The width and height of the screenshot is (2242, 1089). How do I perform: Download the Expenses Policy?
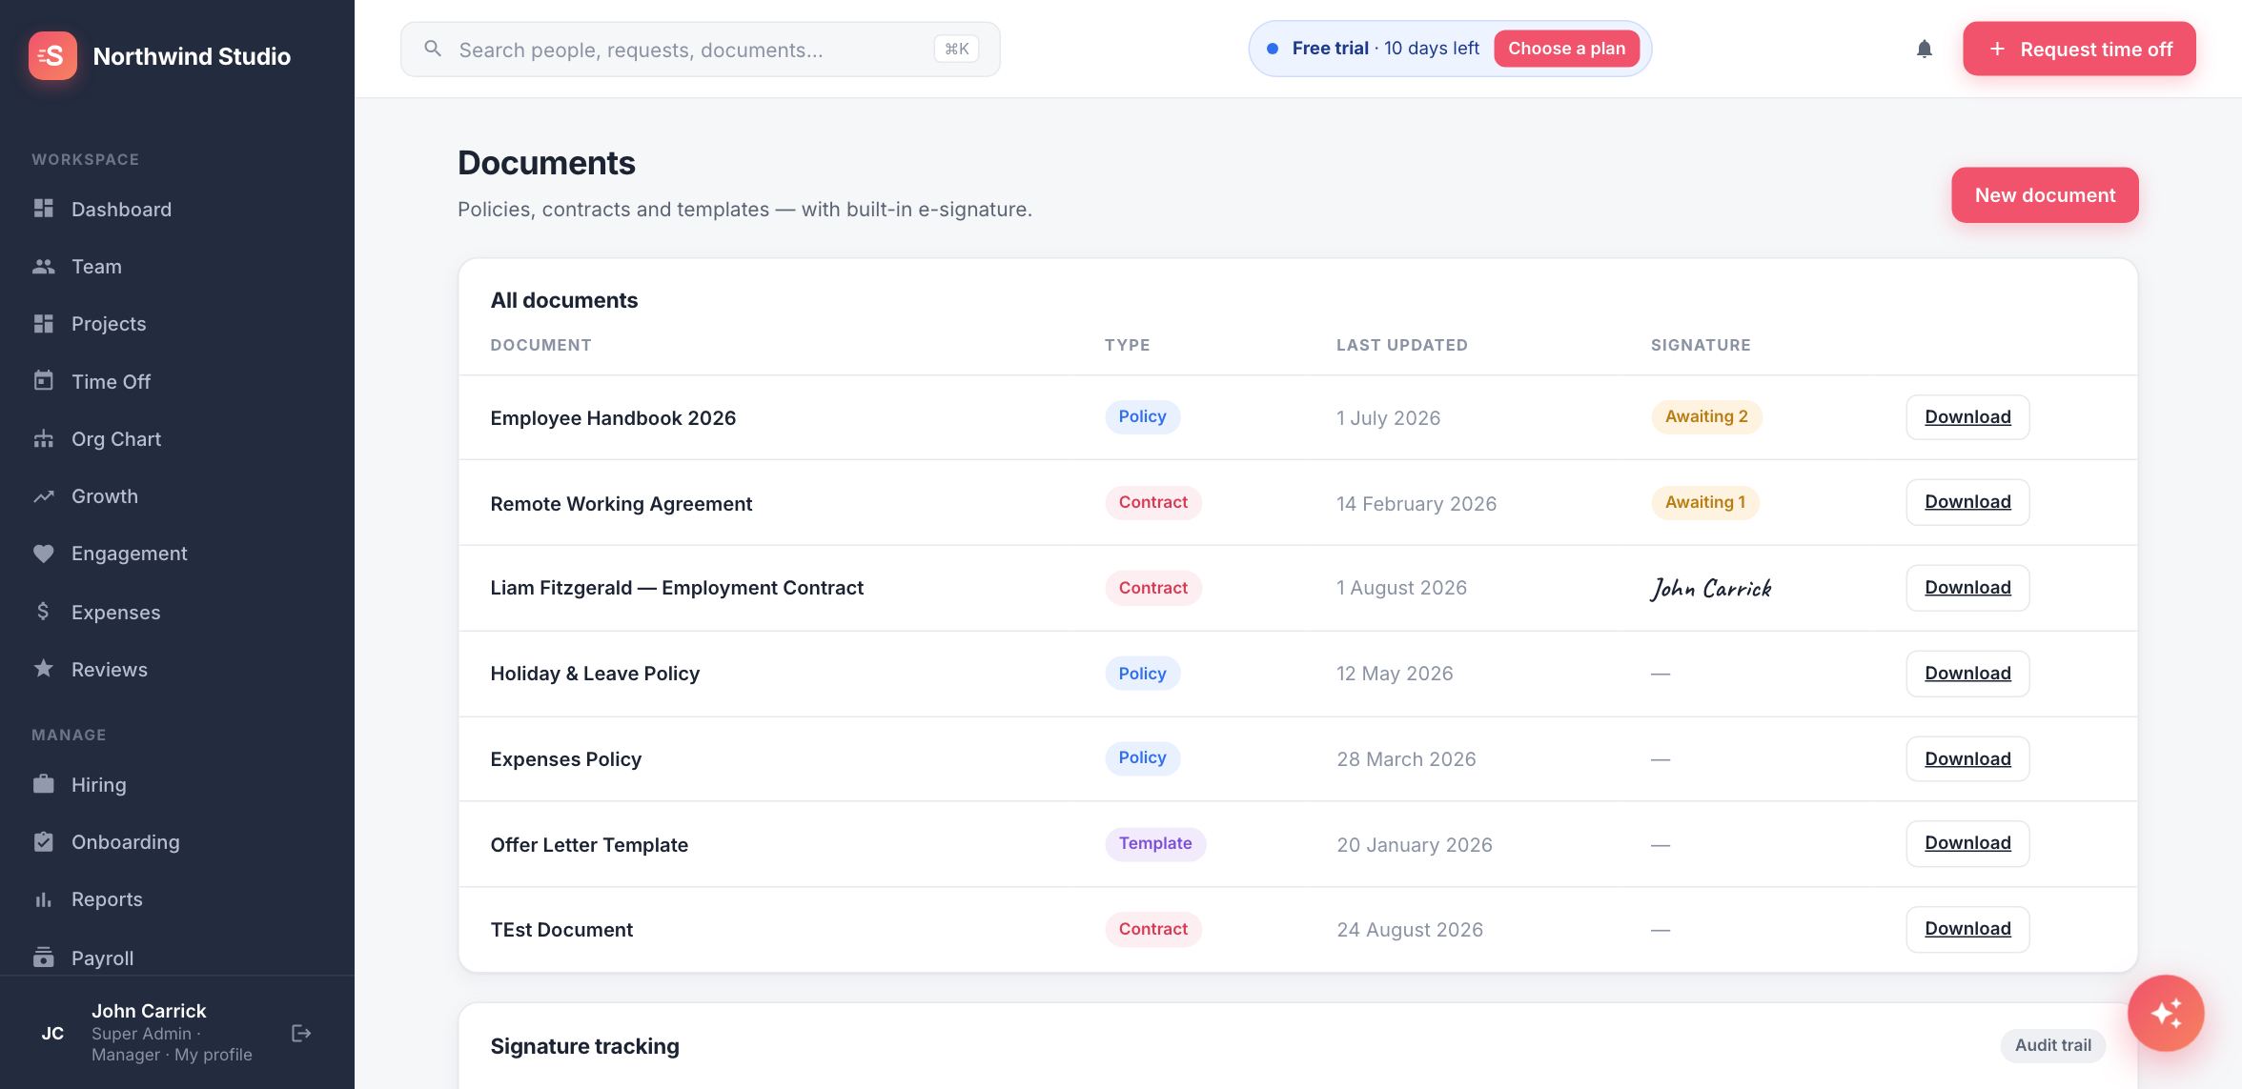[1967, 758]
